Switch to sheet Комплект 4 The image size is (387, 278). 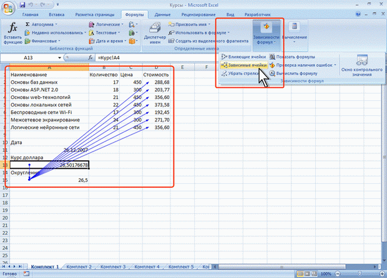pyautogui.click(x=147, y=267)
